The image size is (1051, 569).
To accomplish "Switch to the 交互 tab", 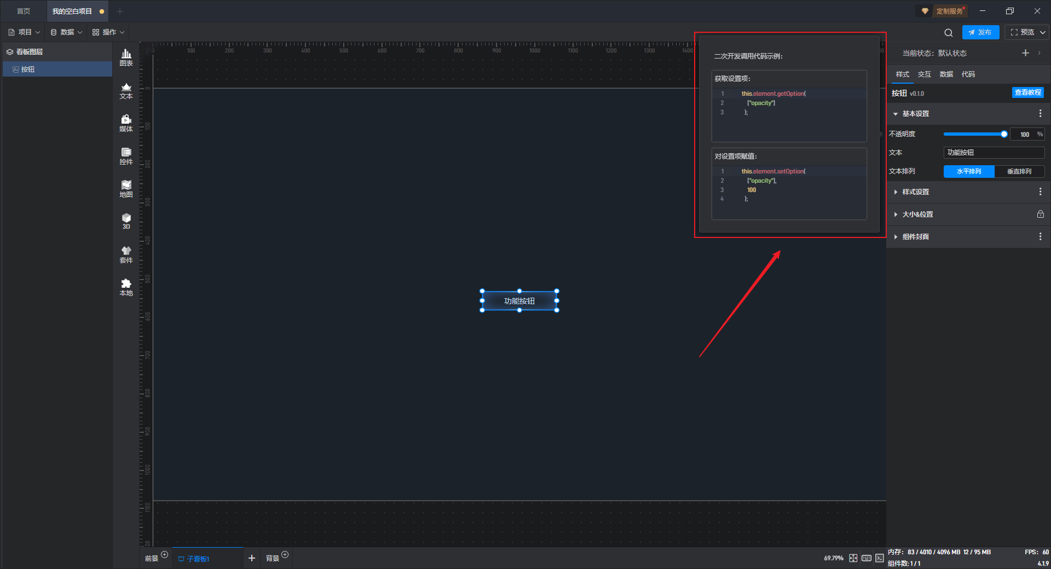I will pos(924,74).
